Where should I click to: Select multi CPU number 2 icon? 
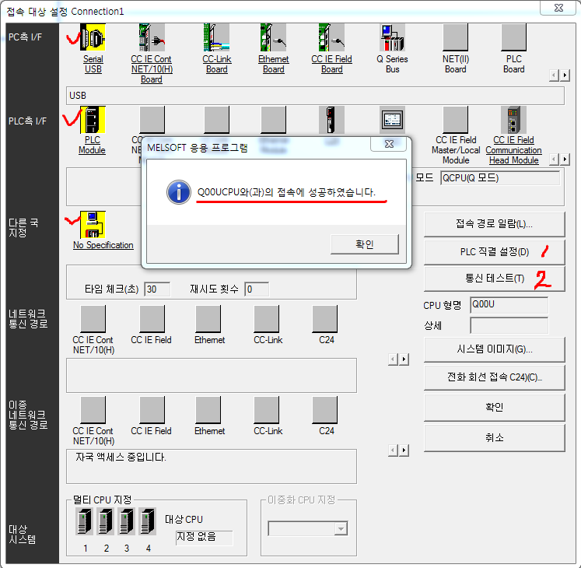(105, 521)
